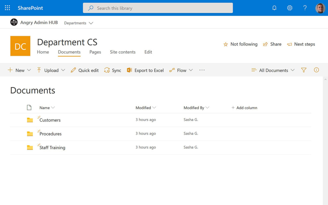This screenshot has width=328, height=205.
Task: Expand the Flow menu chevron
Action: point(191,70)
